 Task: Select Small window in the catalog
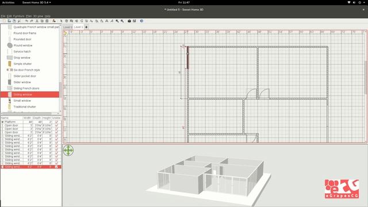(22, 101)
